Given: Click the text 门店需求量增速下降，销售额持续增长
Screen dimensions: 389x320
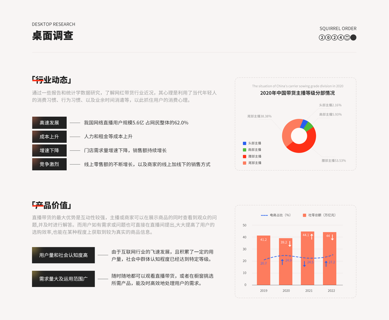Looking at the screenshot, I should (125, 150).
